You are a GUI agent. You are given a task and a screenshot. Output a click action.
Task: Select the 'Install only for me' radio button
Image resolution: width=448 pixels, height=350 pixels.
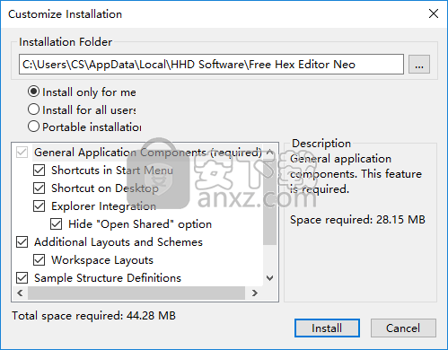tap(33, 92)
